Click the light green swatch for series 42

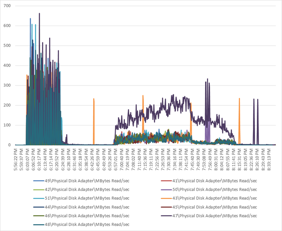[39, 190]
